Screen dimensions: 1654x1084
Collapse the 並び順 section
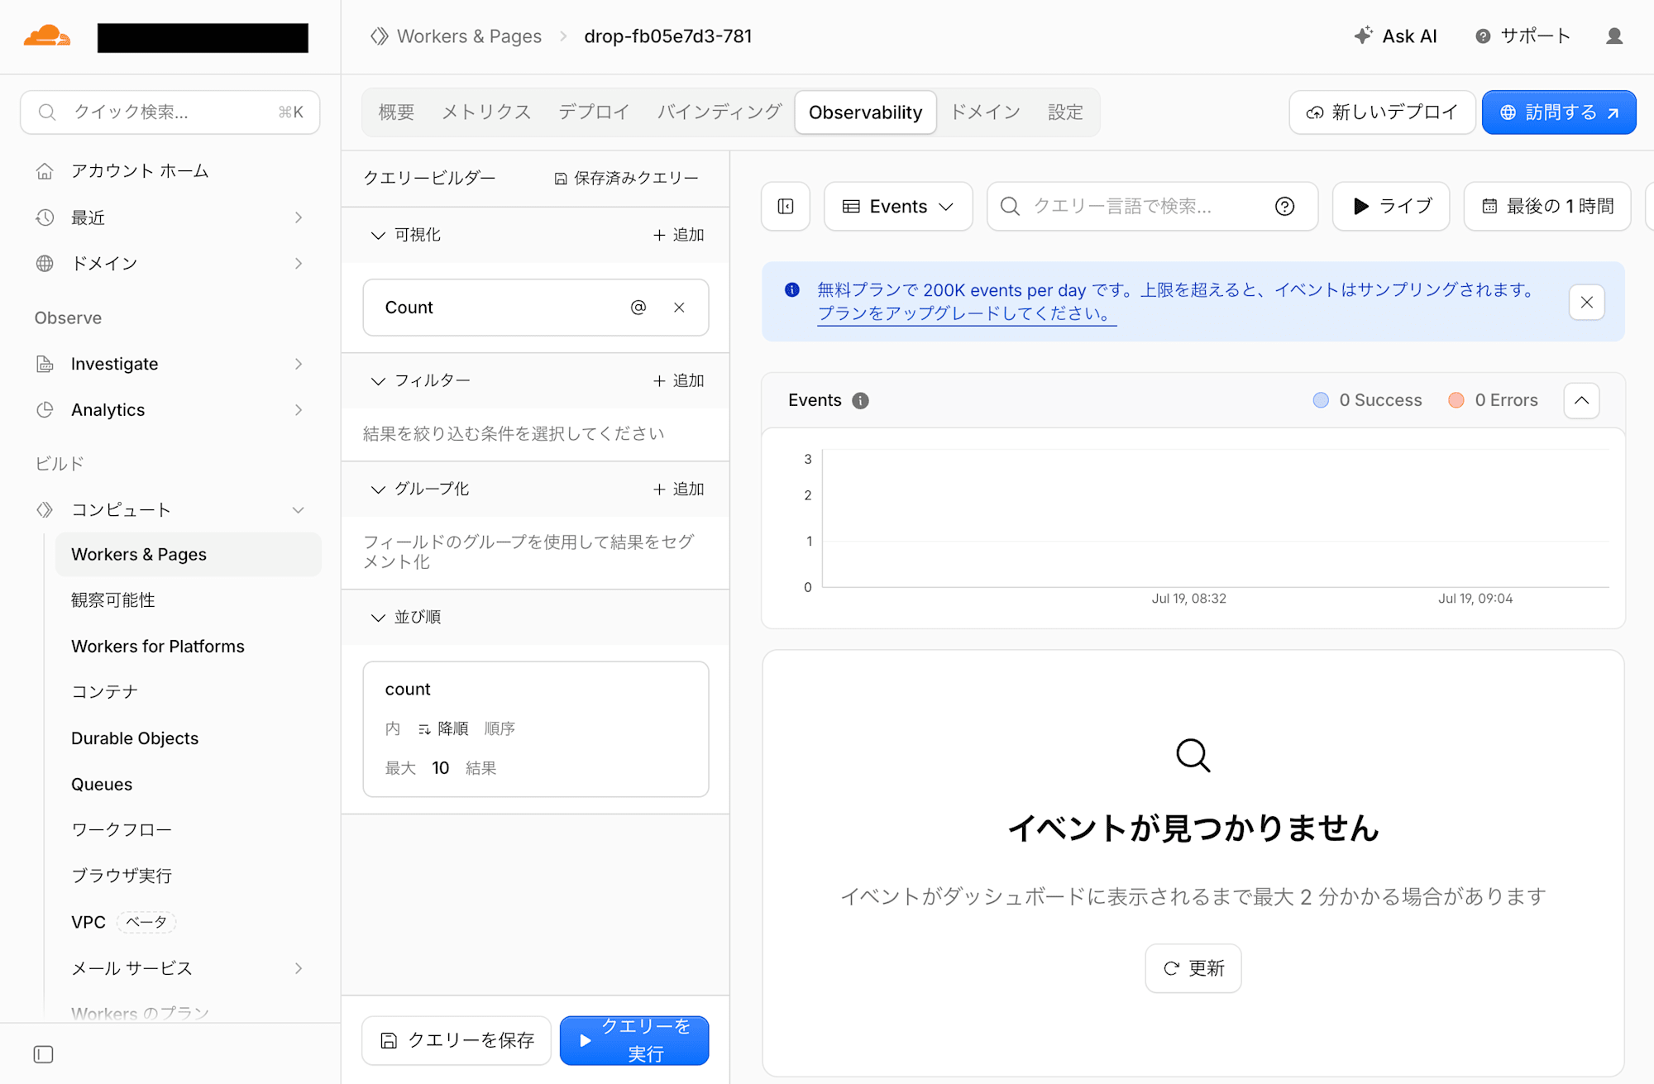click(378, 618)
